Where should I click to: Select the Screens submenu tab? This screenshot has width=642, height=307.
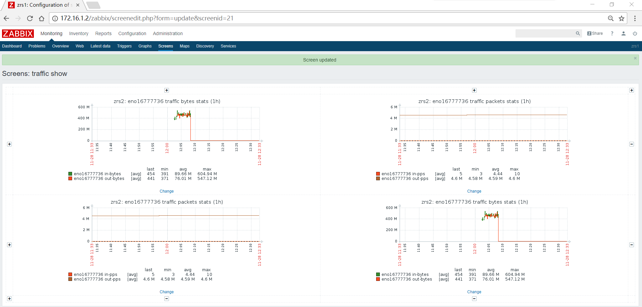tap(166, 46)
